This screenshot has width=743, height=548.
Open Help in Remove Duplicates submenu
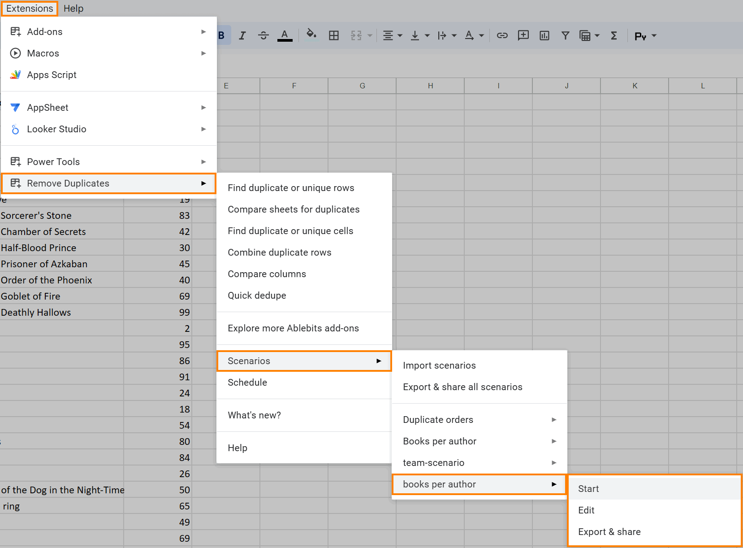304,448
